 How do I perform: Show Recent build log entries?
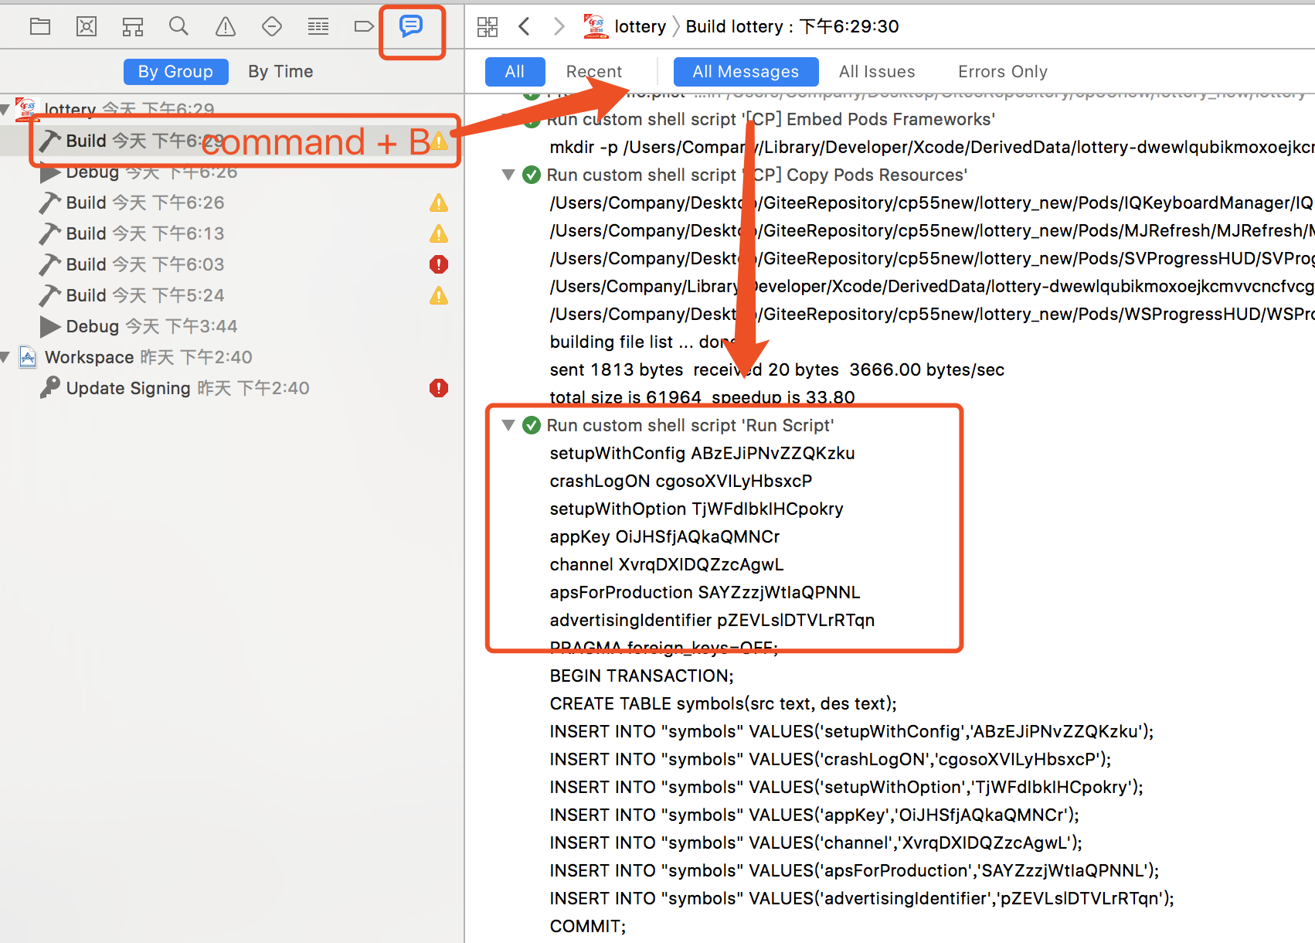pos(593,72)
